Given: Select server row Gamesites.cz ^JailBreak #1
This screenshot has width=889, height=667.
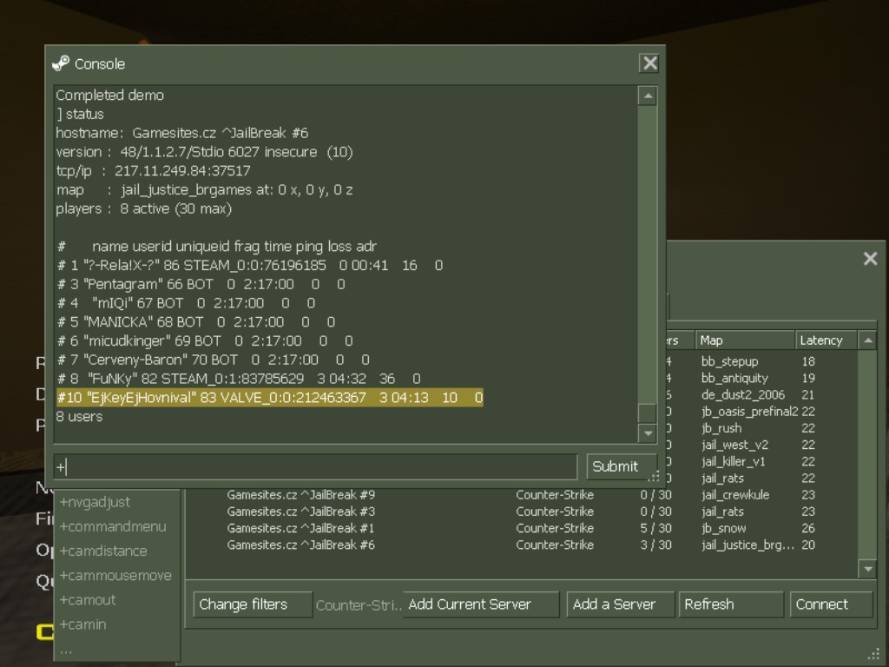Looking at the screenshot, I should (x=522, y=529).
